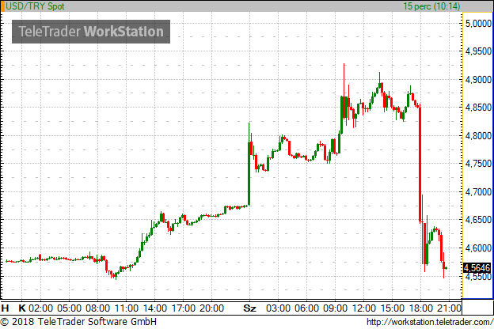
Task: Click the 12:00 time axis label
Action: point(364,308)
